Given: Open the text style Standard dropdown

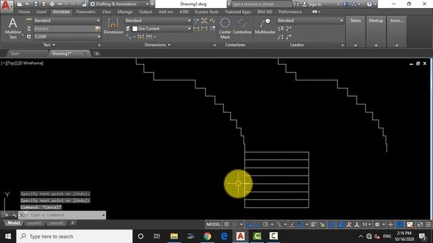Looking at the screenshot, I should [x=67, y=20].
